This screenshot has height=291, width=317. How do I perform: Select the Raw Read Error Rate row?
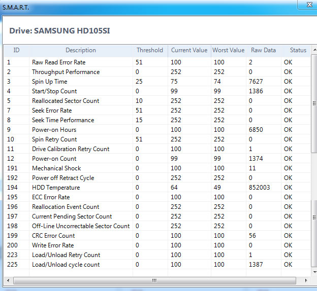pyautogui.click(x=157, y=62)
